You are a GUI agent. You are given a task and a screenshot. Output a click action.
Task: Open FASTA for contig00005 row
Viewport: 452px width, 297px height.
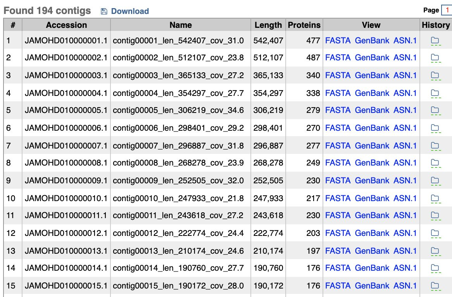(338, 110)
